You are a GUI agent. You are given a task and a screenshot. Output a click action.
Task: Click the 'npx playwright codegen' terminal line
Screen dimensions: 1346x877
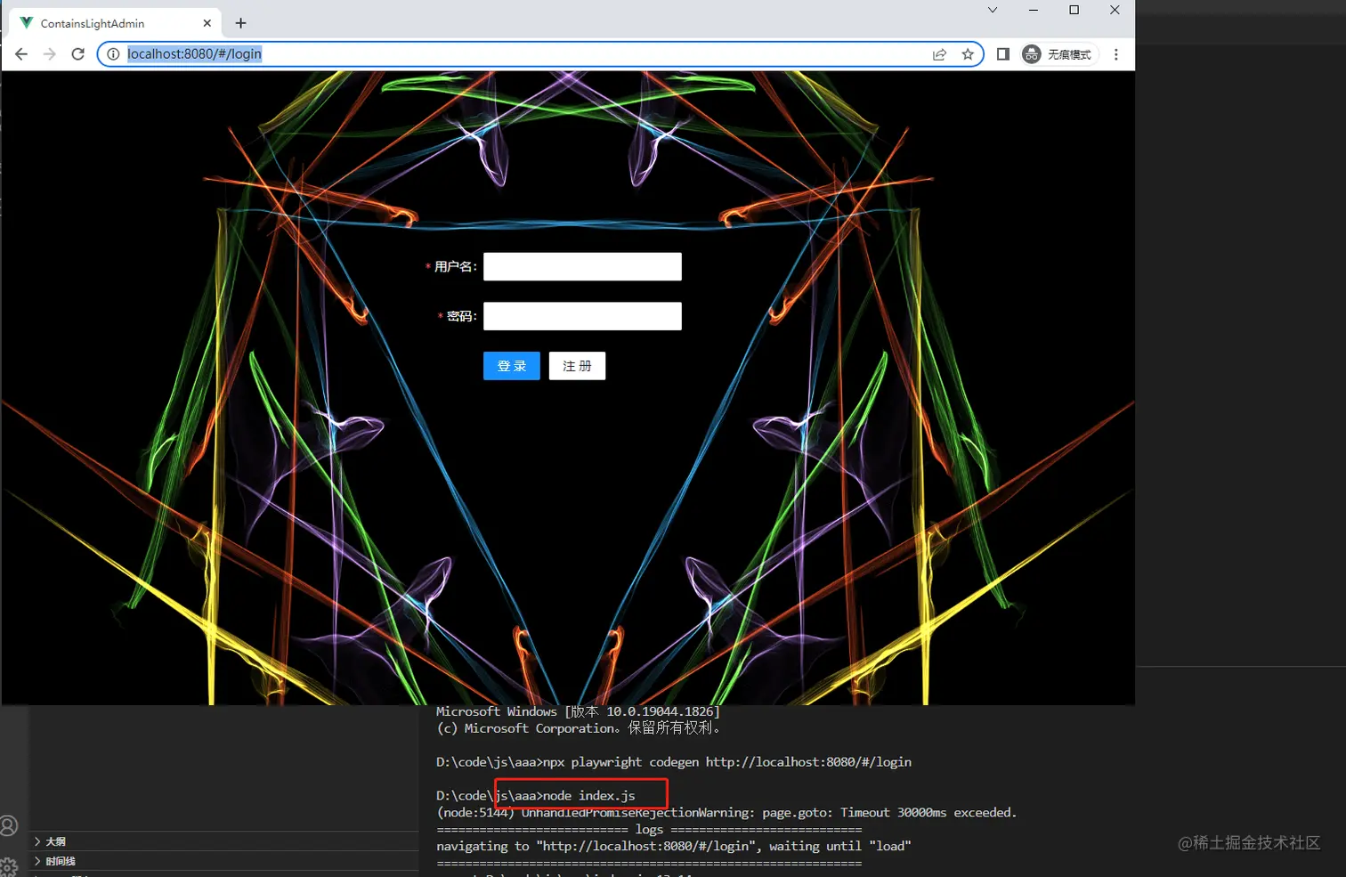coord(674,762)
